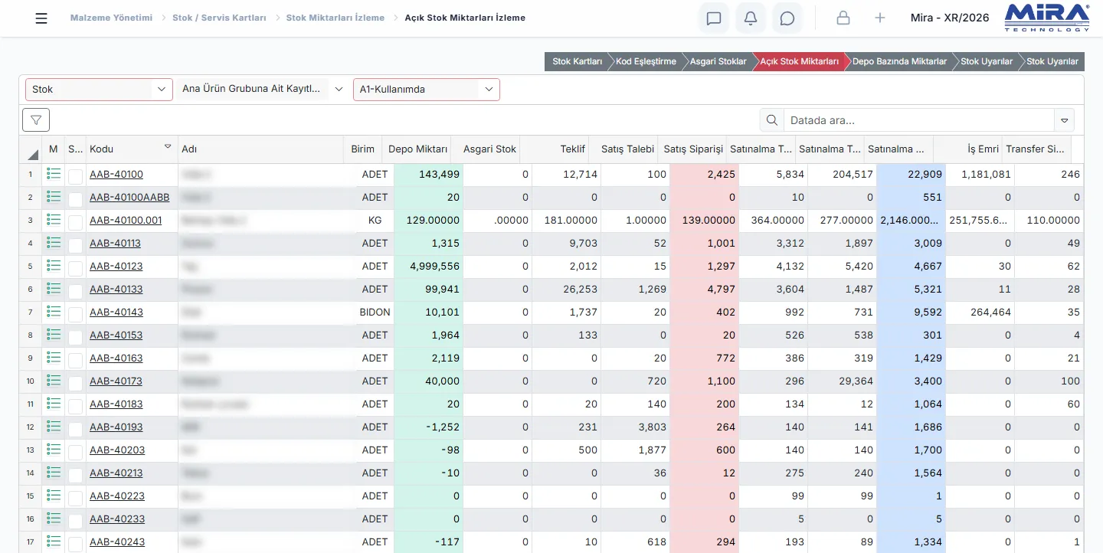Click into the Datada ara search field
Image resolution: width=1103 pixels, height=553 pixels.
pyautogui.click(x=919, y=120)
